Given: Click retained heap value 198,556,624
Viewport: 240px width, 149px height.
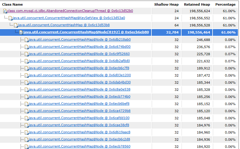Looking at the screenshot, I should click(x=200, y=11).
